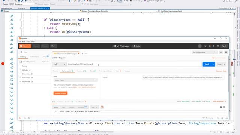This screenshot has height=135, width=240.
Task: Open the My Workspace dropdown
Action: pyautogui.click(x=122, y=46)
